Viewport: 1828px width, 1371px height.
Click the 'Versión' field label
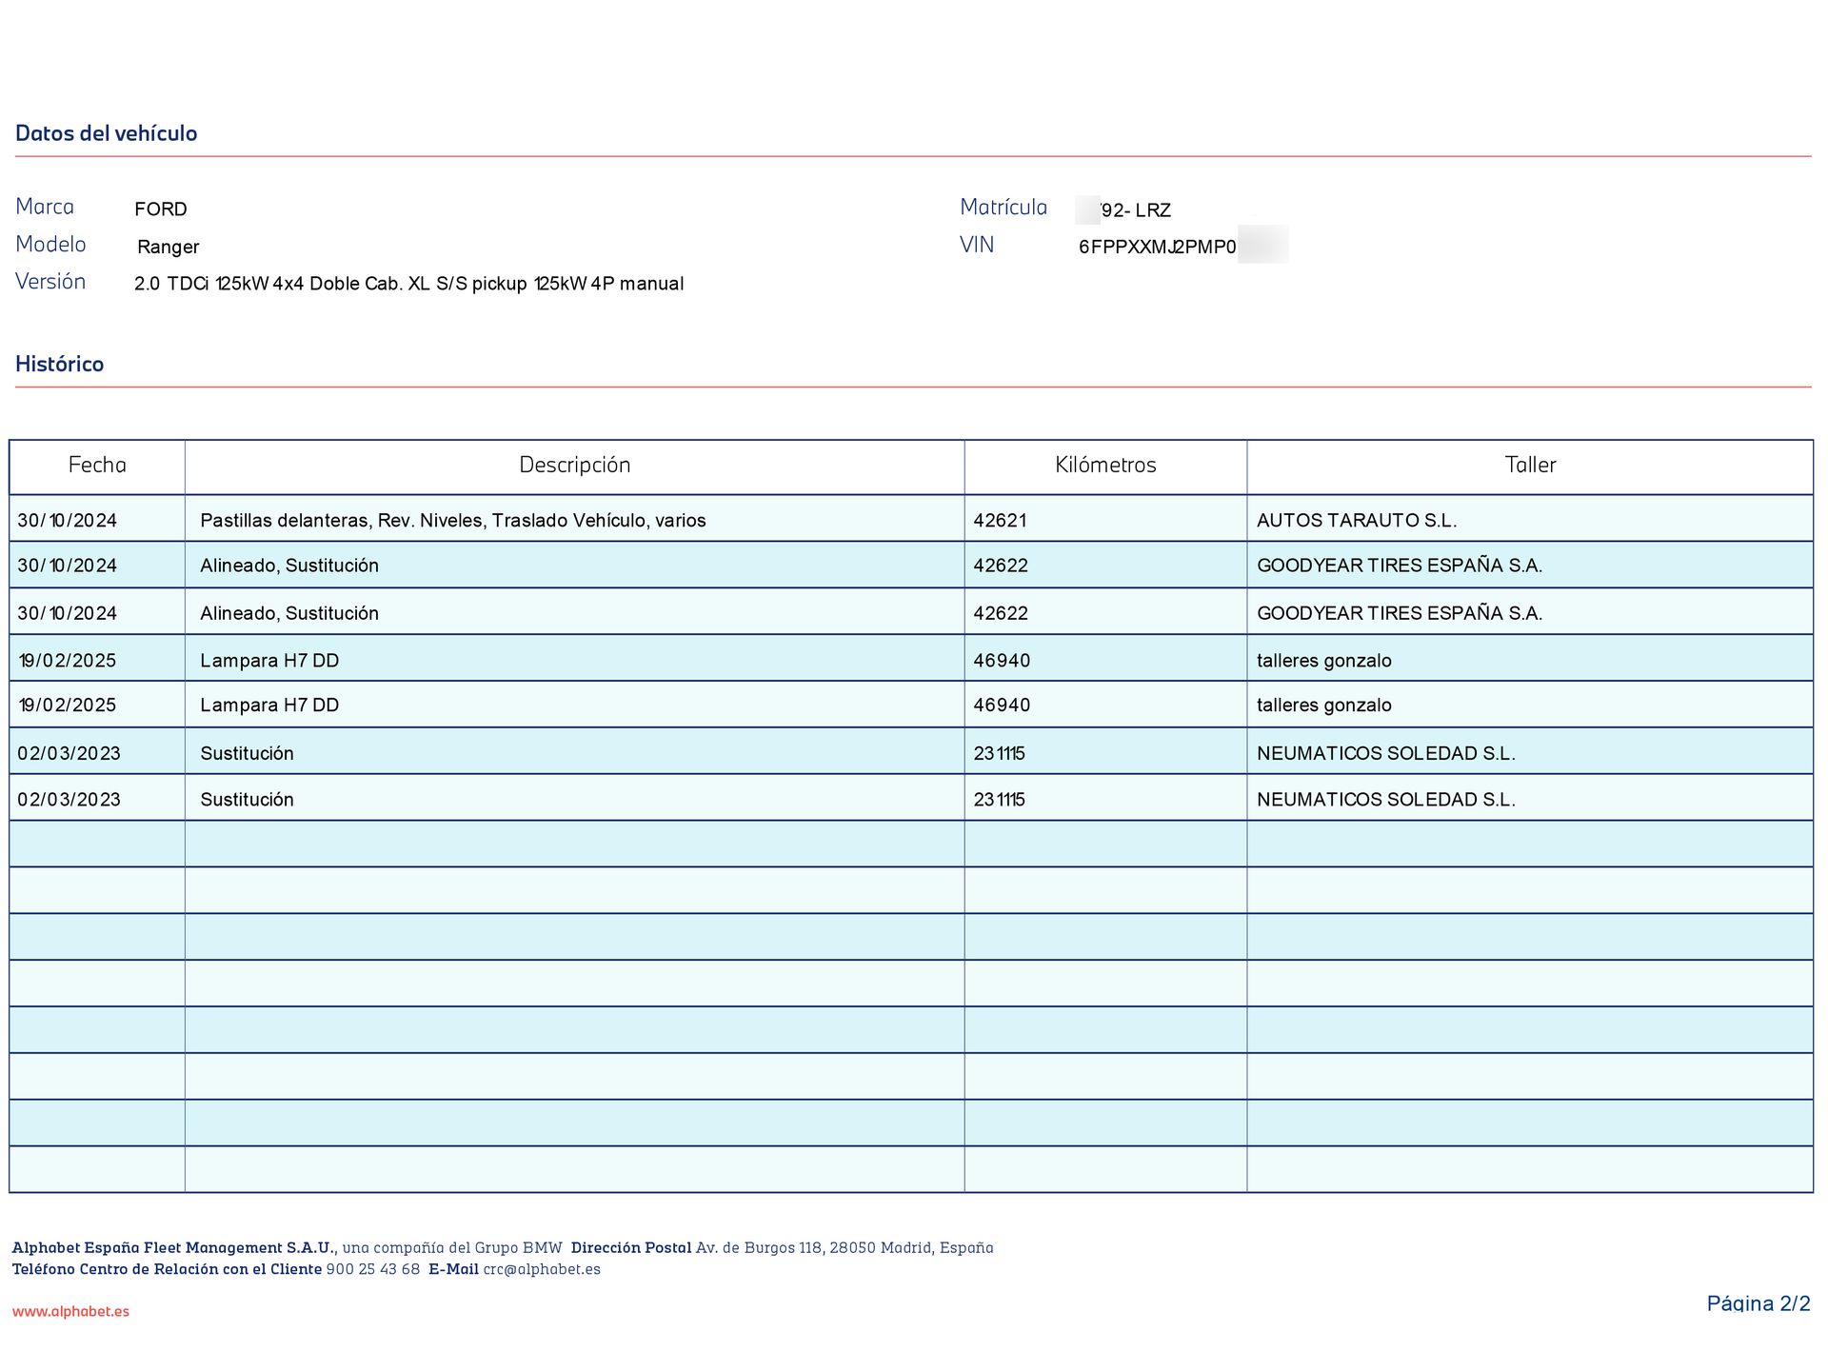(x=50, y=282)
